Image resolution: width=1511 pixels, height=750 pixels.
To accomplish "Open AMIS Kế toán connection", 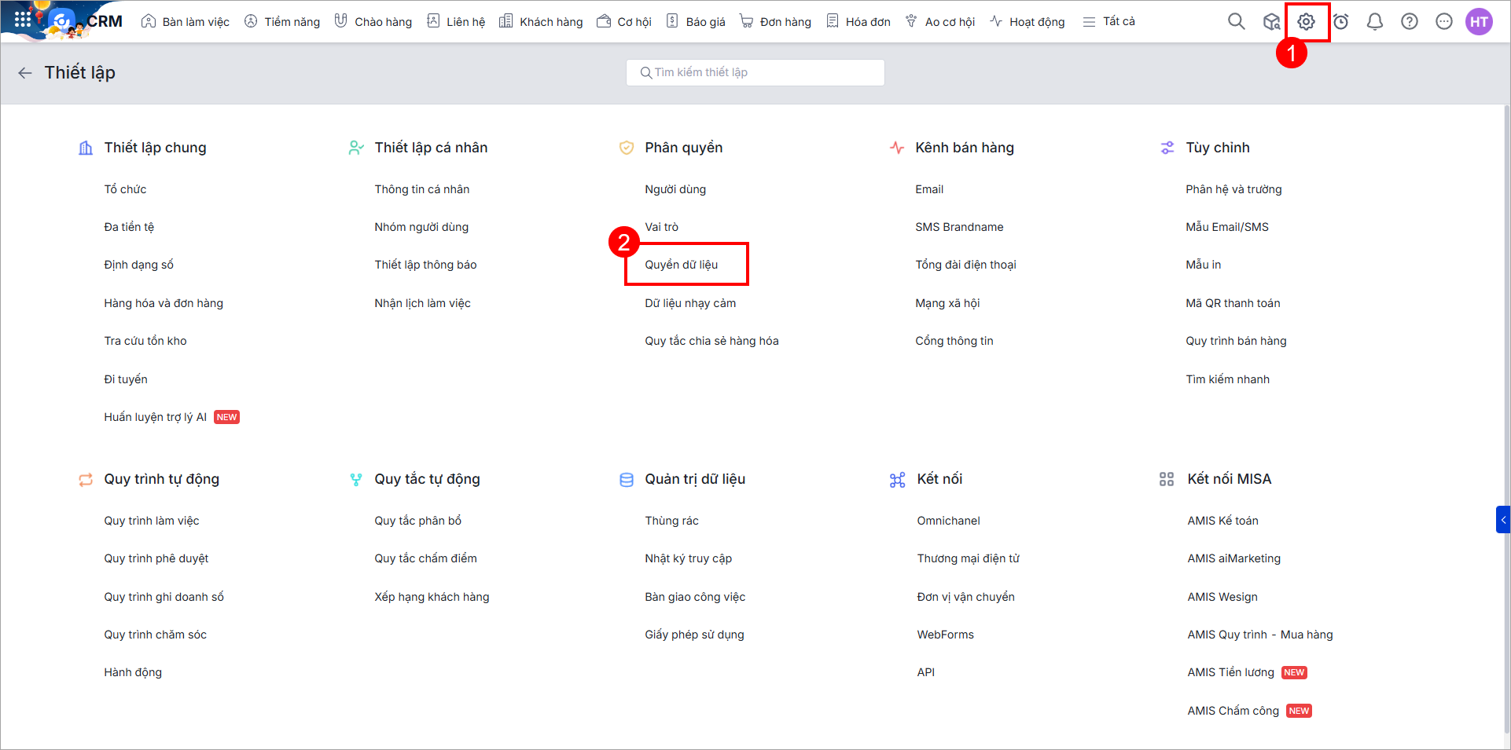I will click(1222, 521).
